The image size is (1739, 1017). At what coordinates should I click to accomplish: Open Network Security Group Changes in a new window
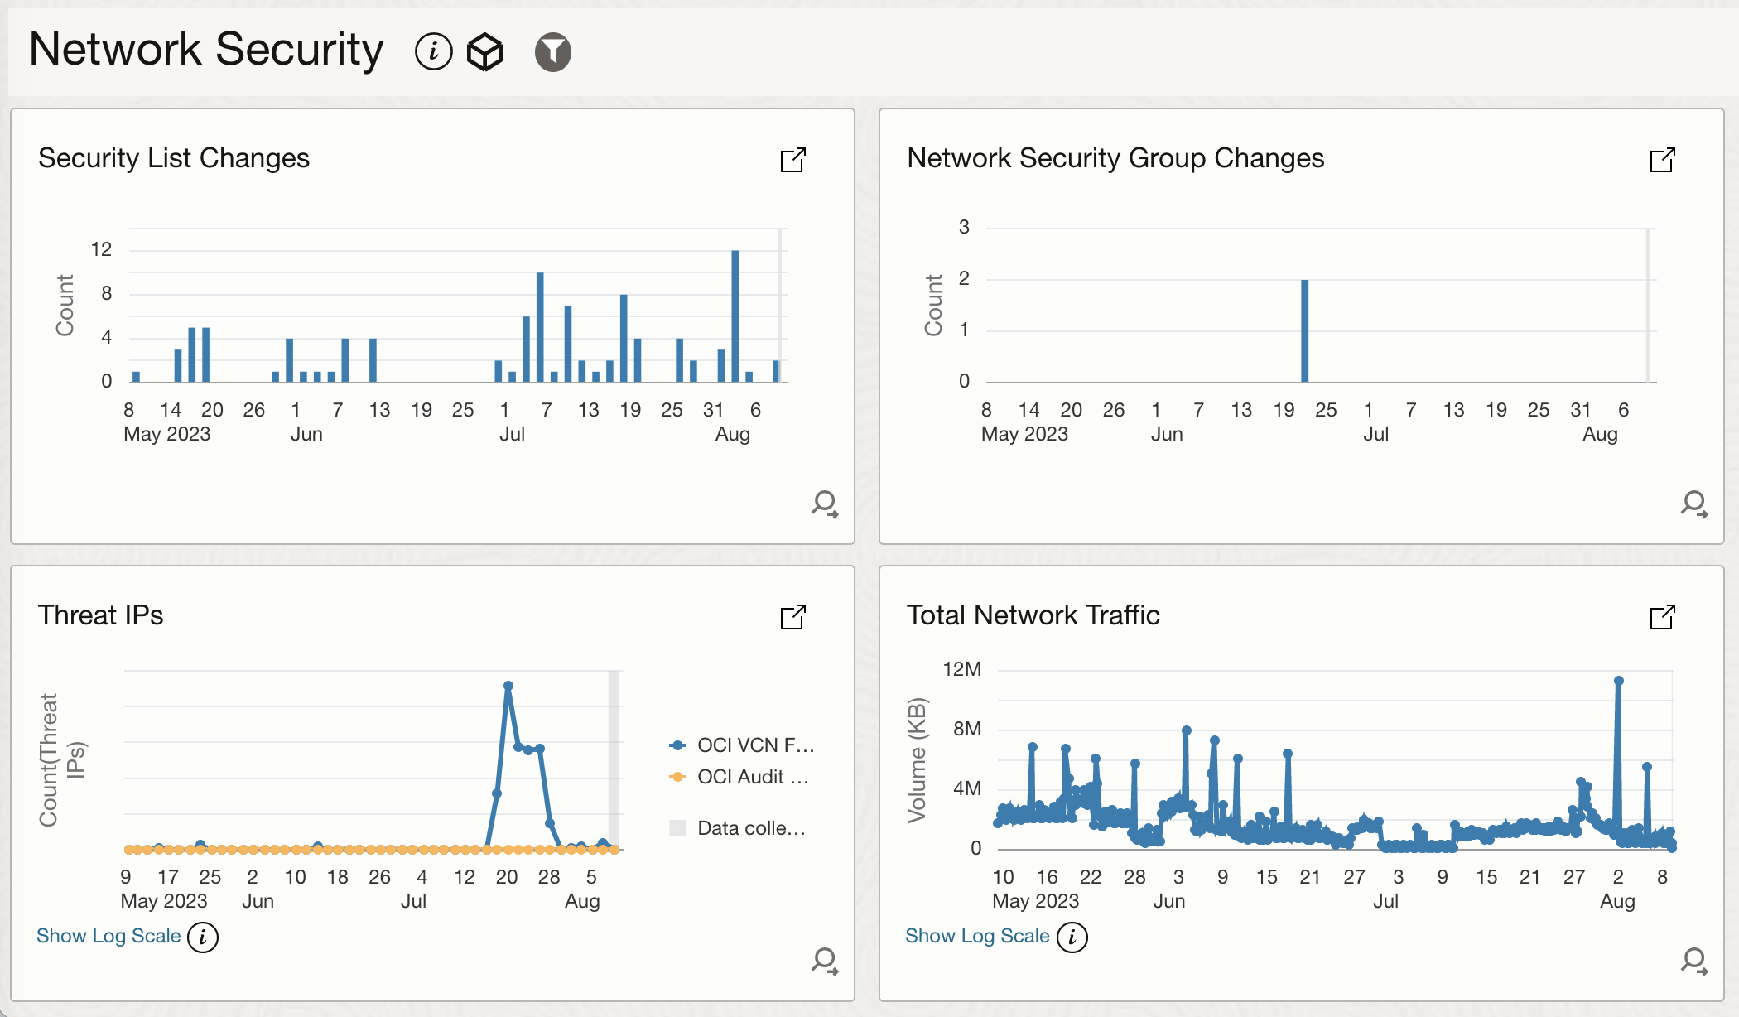tap(1664, 160)
